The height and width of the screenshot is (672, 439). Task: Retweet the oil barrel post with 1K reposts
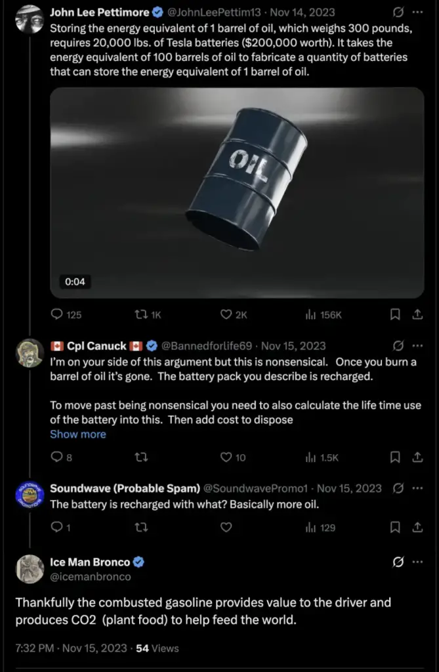(148, 315)
